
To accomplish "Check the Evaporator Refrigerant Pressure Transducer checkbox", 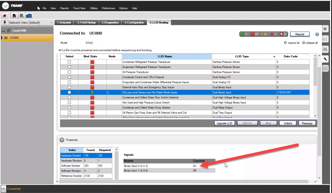I will click(x=69, y=67).
